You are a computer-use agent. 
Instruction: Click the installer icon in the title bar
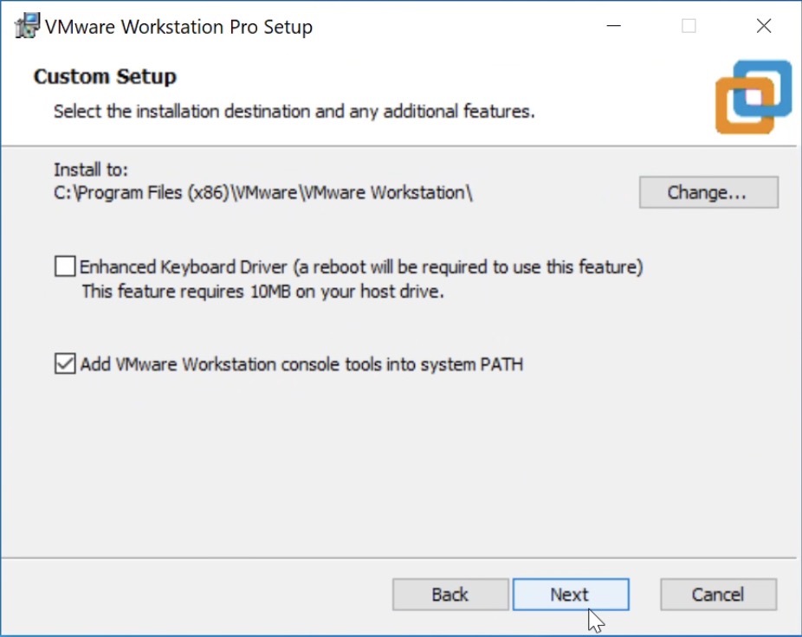pyautogui.click(x=28, y=26)
